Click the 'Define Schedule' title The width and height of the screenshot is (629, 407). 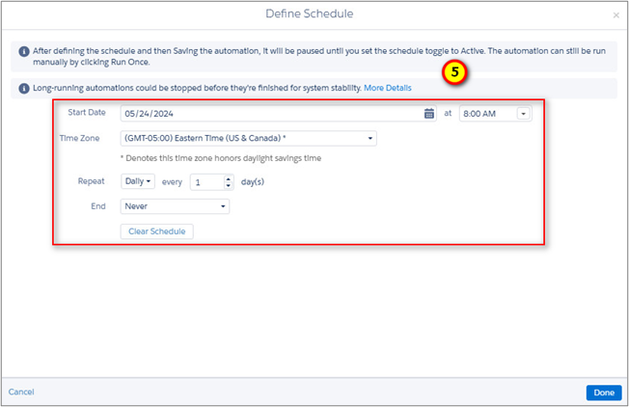tap(310, 14)
